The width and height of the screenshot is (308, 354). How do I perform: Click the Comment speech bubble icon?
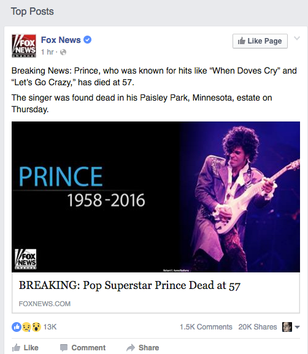coord(64,348)
